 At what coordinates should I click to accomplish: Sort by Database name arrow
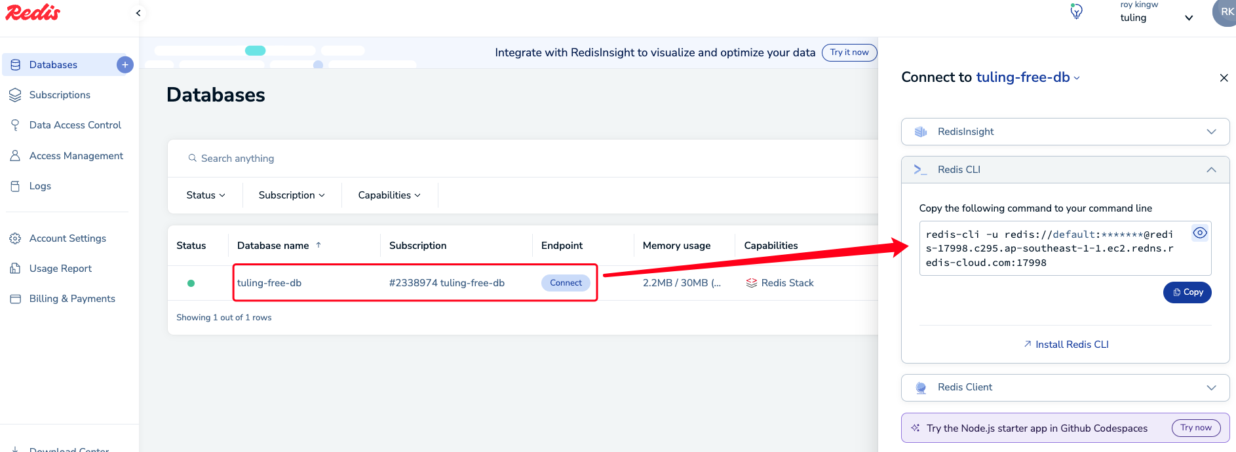[319, 245]
